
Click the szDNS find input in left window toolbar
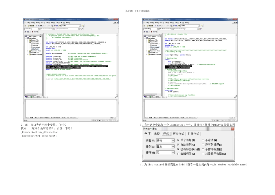pos(71,26)
